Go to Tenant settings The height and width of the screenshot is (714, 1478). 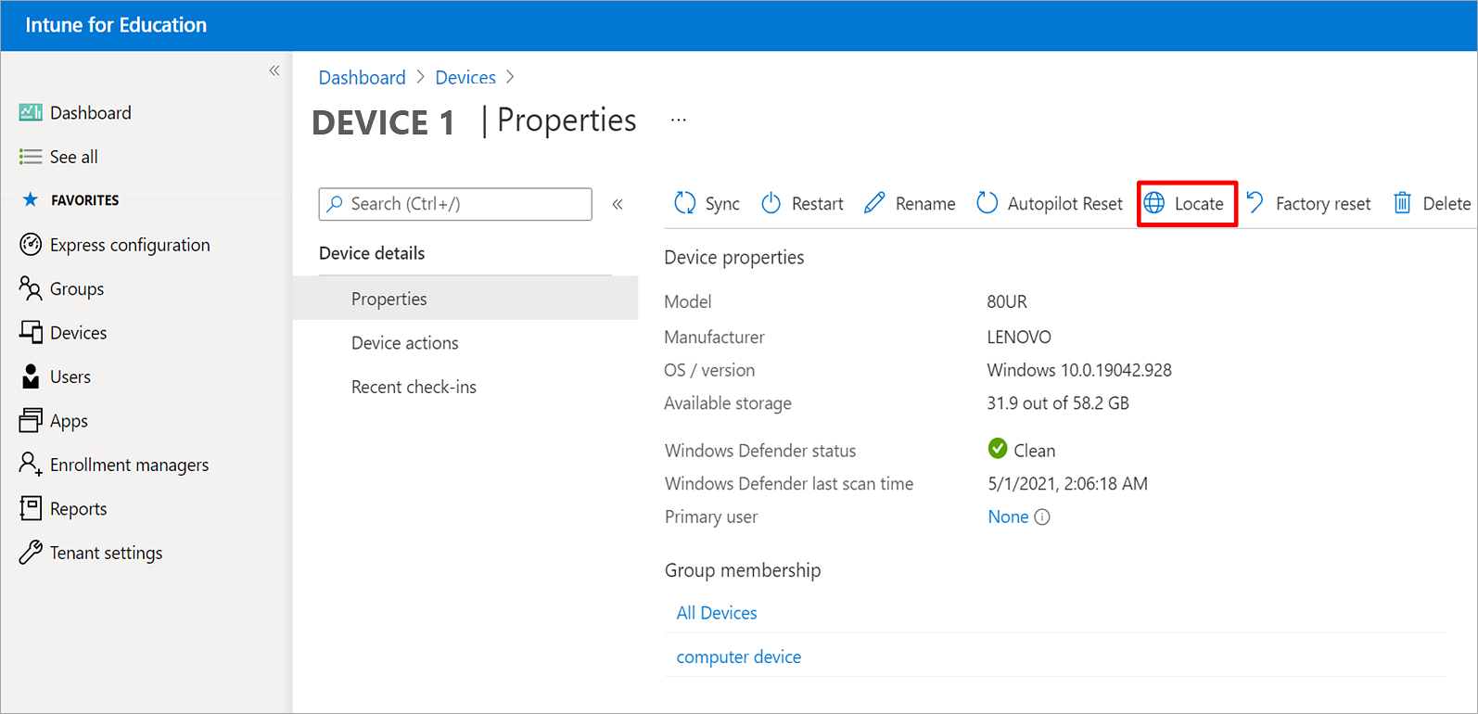[x=106, y=553]
